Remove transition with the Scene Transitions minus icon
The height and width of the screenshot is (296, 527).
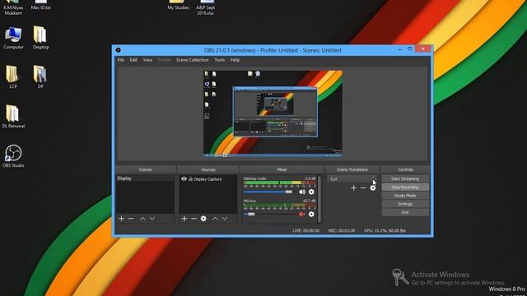click(x=363, y=188)
